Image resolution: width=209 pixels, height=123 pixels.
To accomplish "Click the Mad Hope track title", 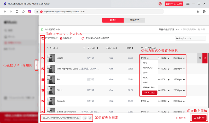I will pos(69,69).
